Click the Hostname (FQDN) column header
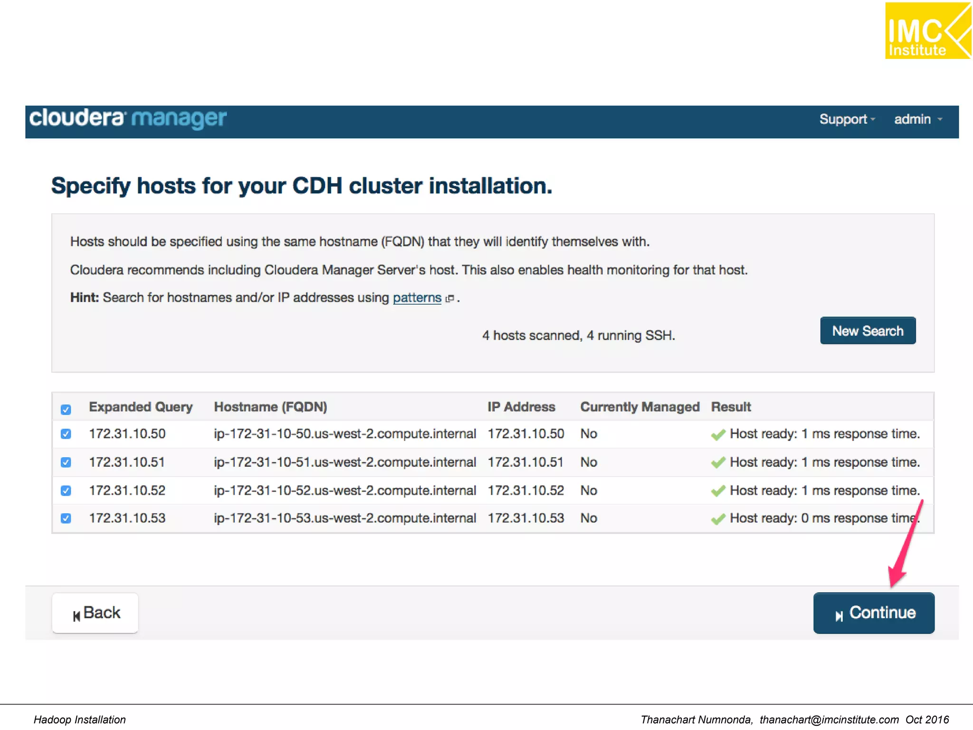 [x=270, y=407]
